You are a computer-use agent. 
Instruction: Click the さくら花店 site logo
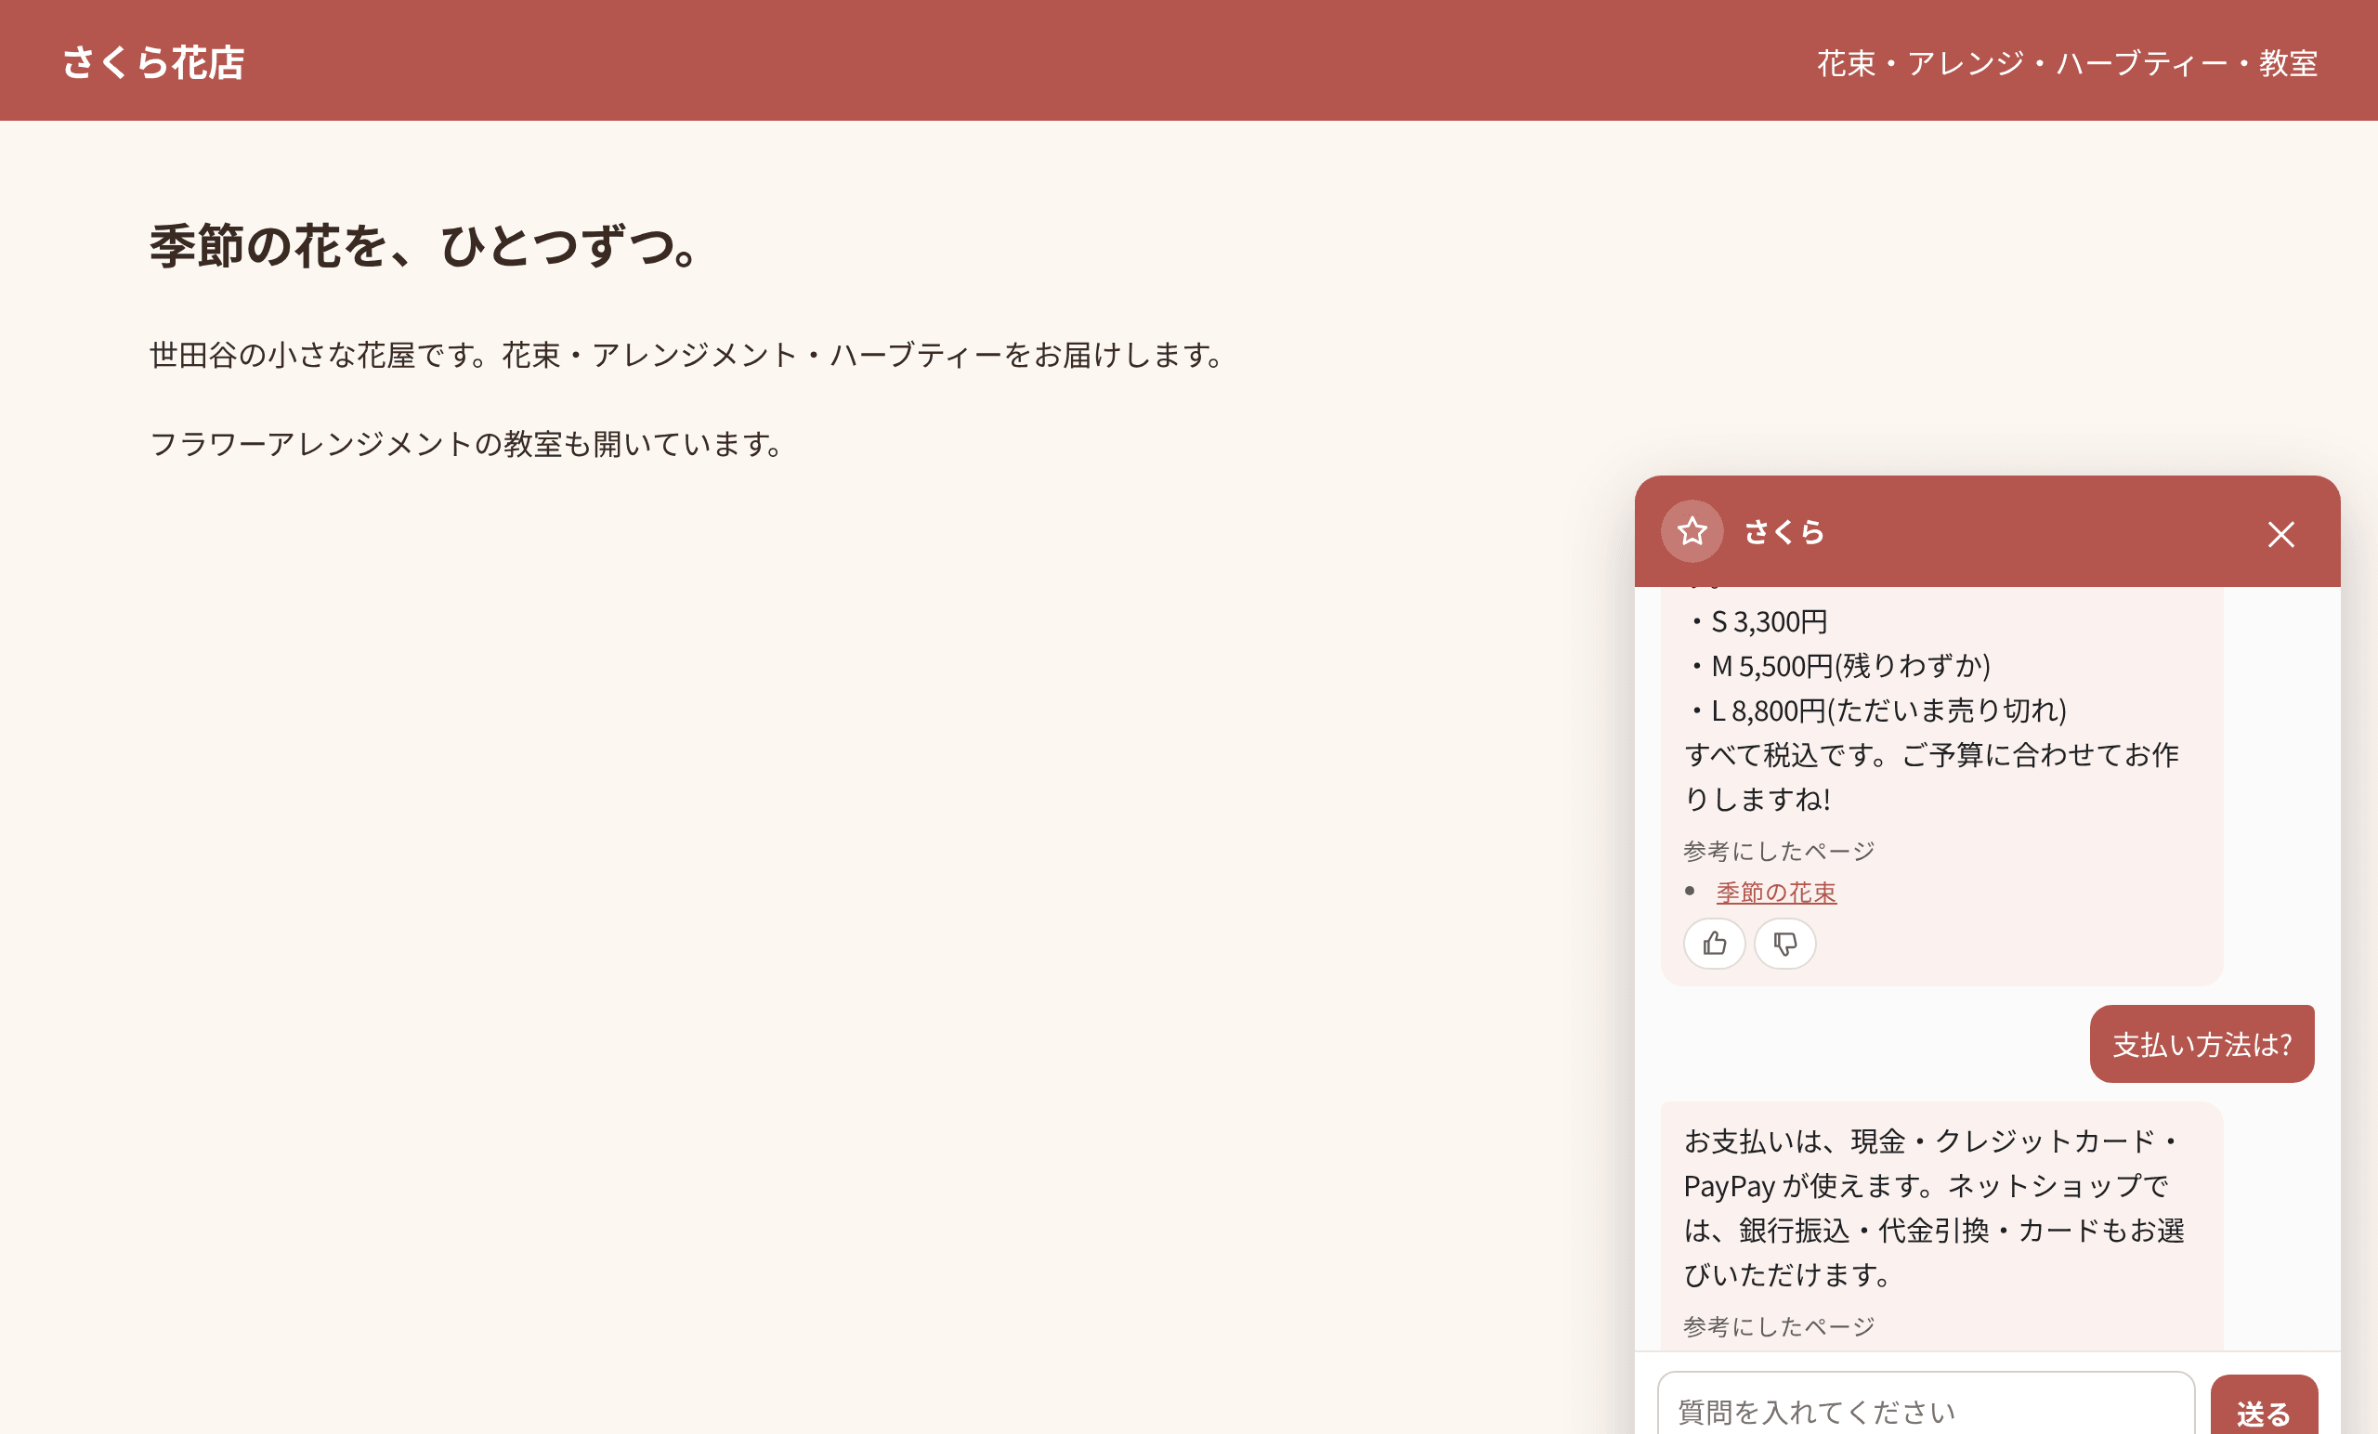153,63
